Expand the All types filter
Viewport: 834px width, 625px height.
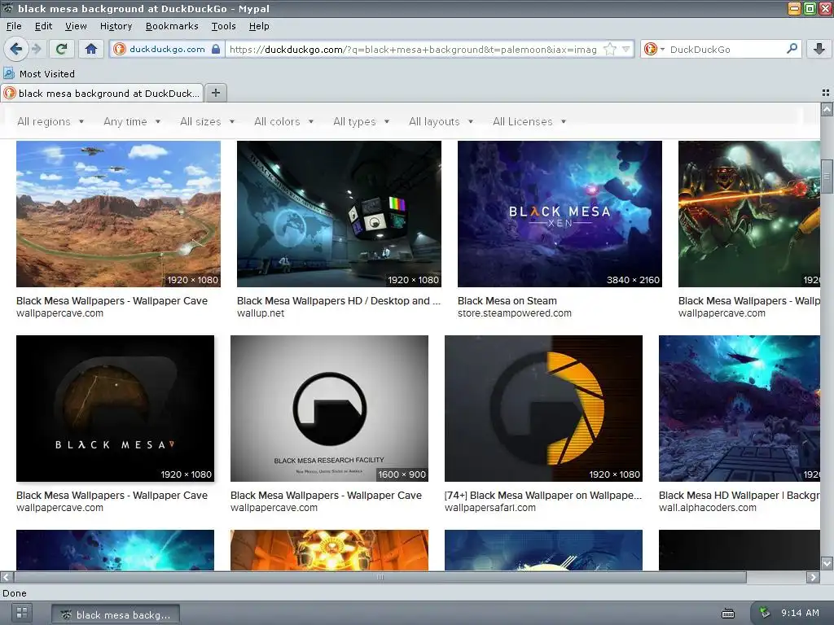point(361,122)
